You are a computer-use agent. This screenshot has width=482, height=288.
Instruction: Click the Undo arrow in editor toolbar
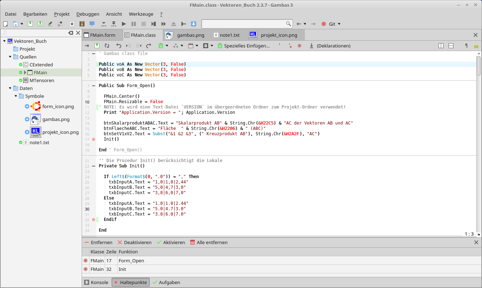pos(119,46)
